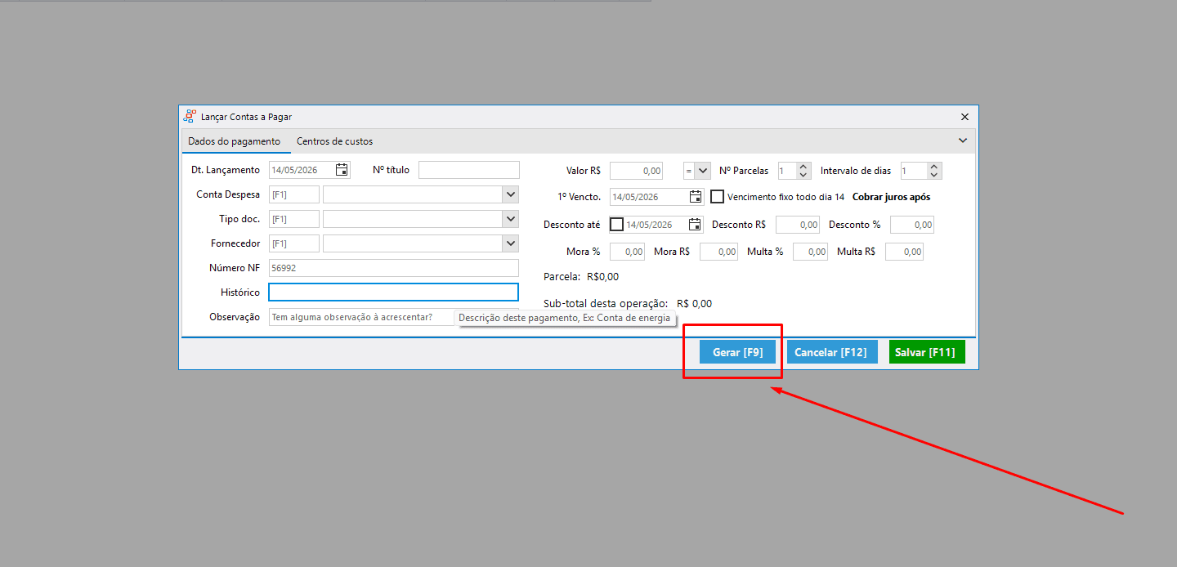The width and height of the screenshot is (1177, 567).
Task: Switch to Centros de custos tab
Action: point(335,141)
